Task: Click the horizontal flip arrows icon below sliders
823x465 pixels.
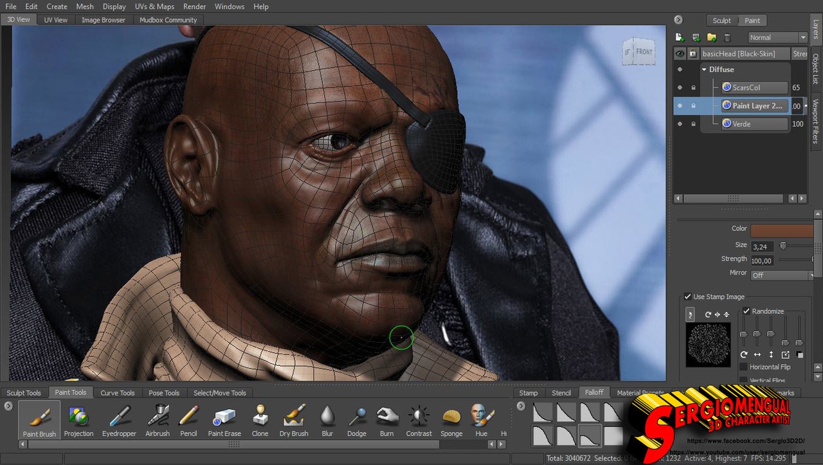Action: (757, 354)
